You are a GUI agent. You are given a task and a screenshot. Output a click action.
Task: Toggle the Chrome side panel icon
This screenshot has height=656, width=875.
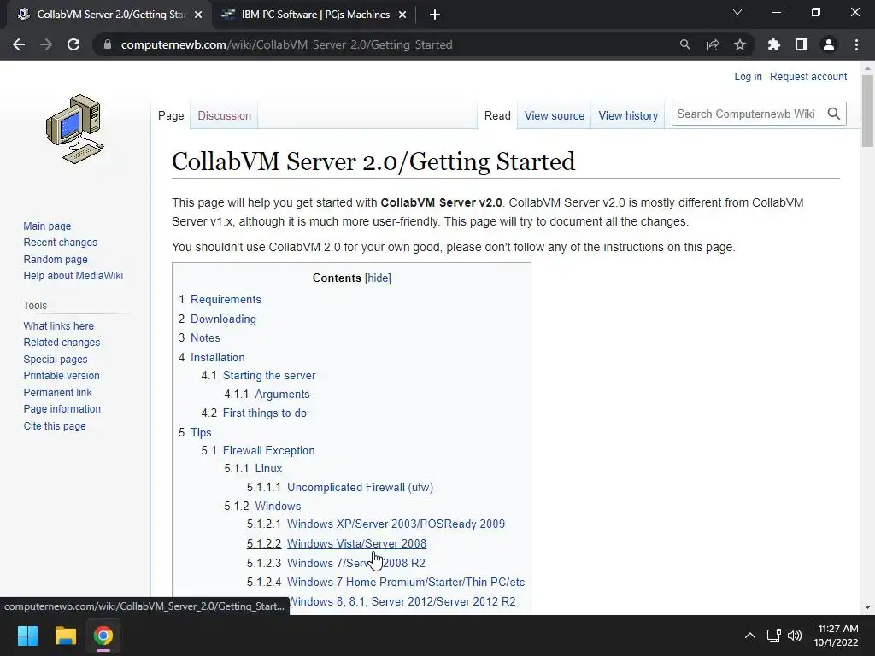[x=801, y=44]
